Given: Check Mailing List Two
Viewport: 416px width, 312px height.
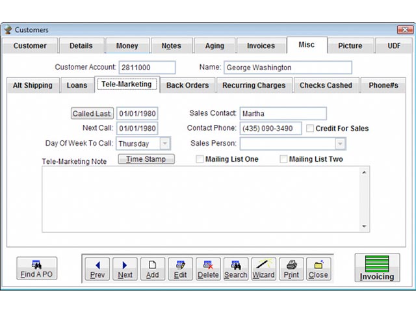Looking at the screenshot, I should (283, 159).
